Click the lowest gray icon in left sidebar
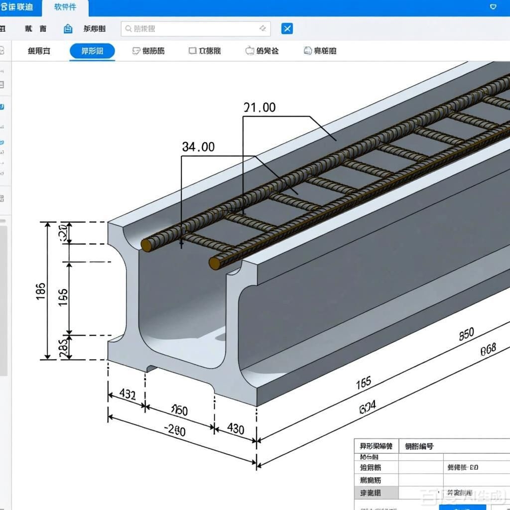510x510 pixels. [x=2, y=198]
